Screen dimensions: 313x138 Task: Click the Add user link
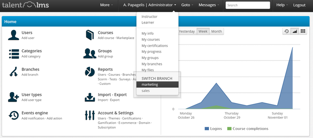click(28, 38)
